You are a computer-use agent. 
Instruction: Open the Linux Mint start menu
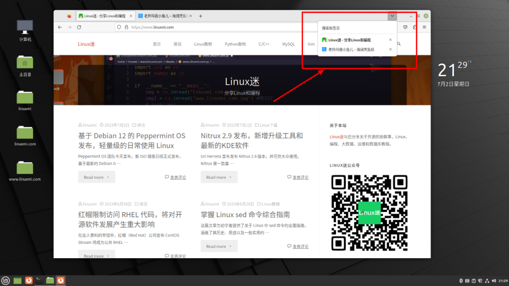5,281
